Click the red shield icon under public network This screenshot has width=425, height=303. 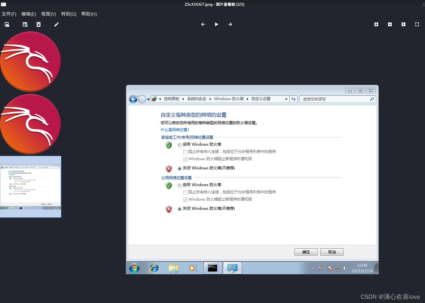[169, 209]
